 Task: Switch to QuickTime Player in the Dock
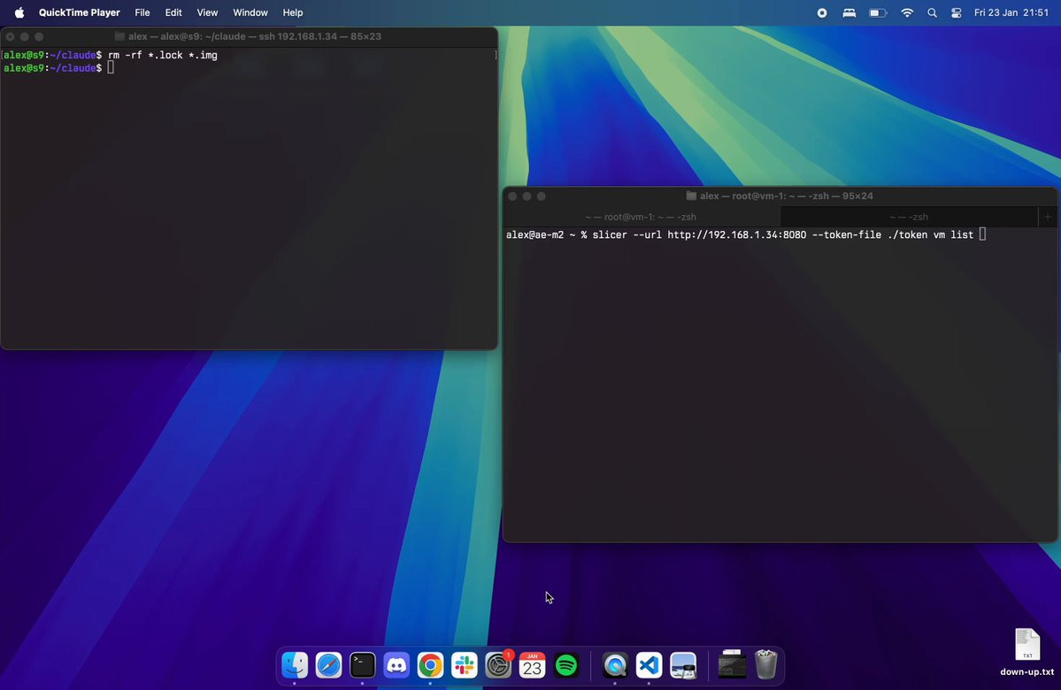(x=615, y=665)
